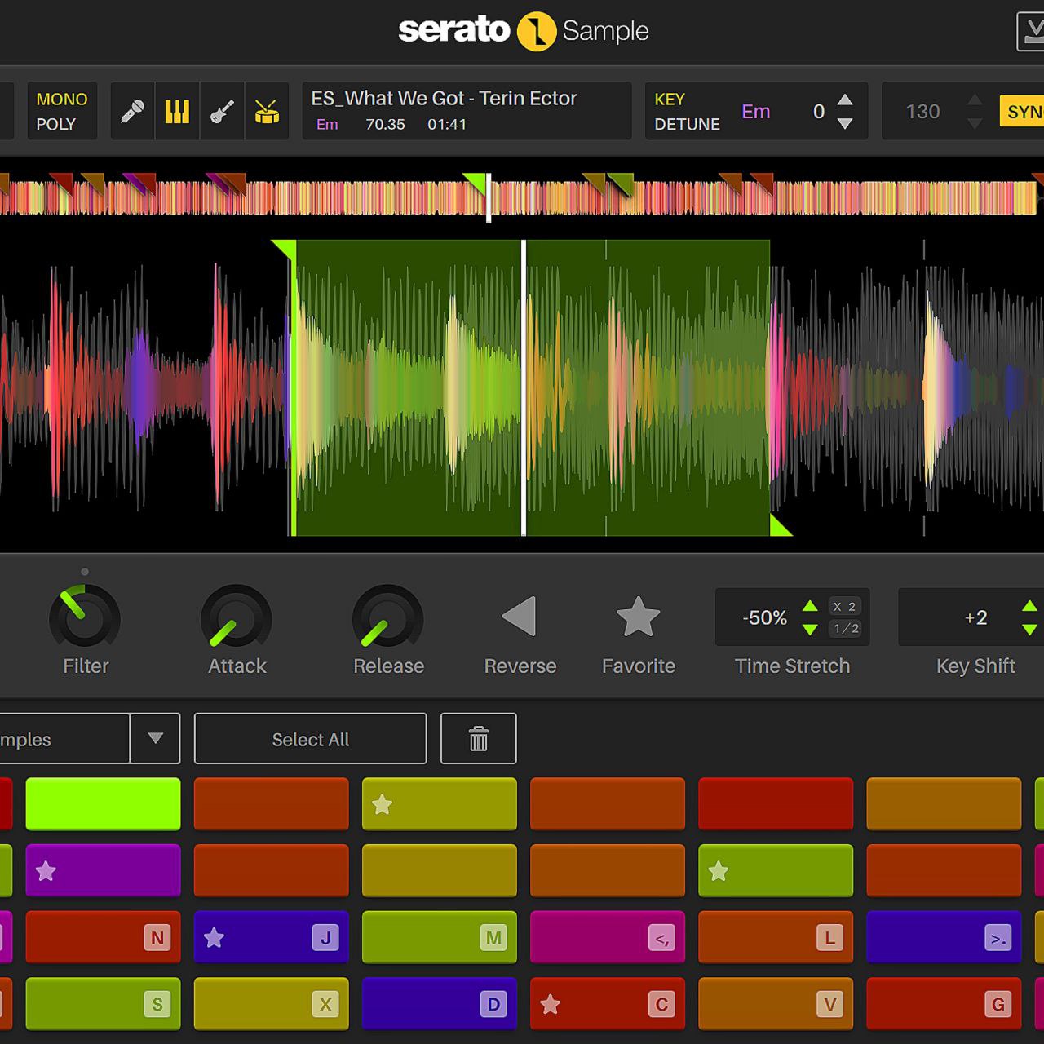Select the guitar bass stem icon
The image size is (1044, 1044).
click(222, 111)
